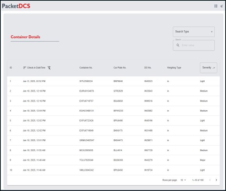Screen dimensions: 226x191
Task: Select container TCLU7820340
Action: pos(86,160)
